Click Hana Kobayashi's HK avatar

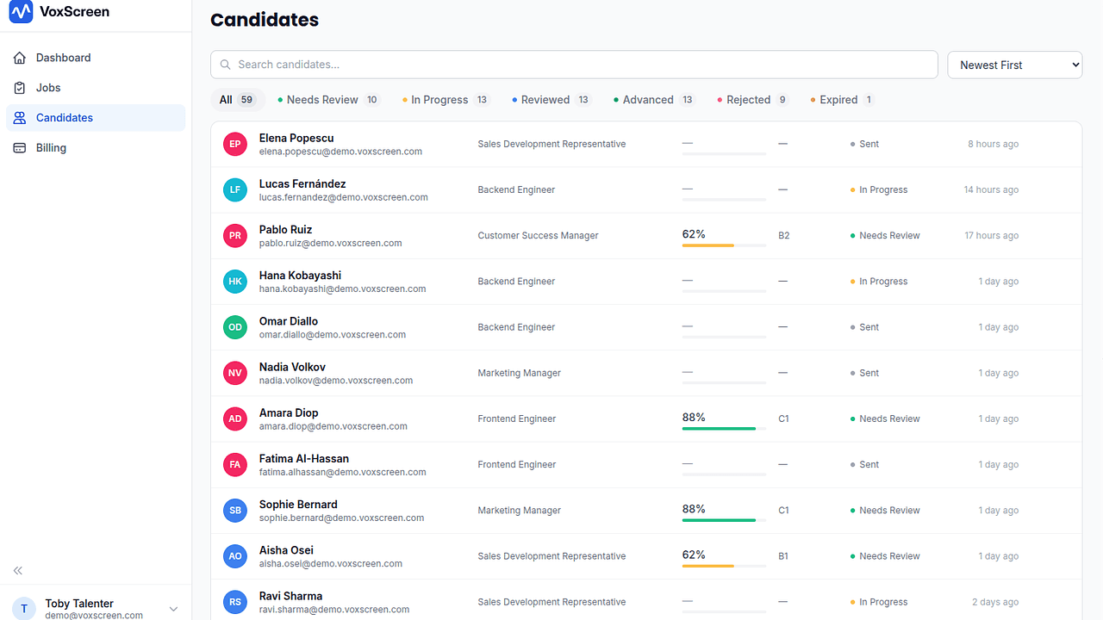(235, 282)
